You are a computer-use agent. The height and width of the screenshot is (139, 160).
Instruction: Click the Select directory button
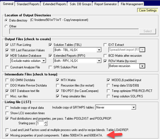(147, 31)
